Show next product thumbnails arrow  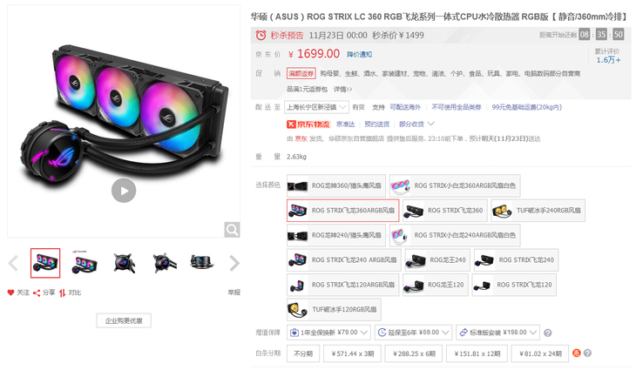[x=234, y=264]
